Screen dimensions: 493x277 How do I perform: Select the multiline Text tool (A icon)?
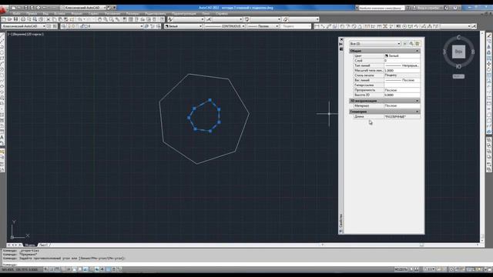tap(2, 137)
